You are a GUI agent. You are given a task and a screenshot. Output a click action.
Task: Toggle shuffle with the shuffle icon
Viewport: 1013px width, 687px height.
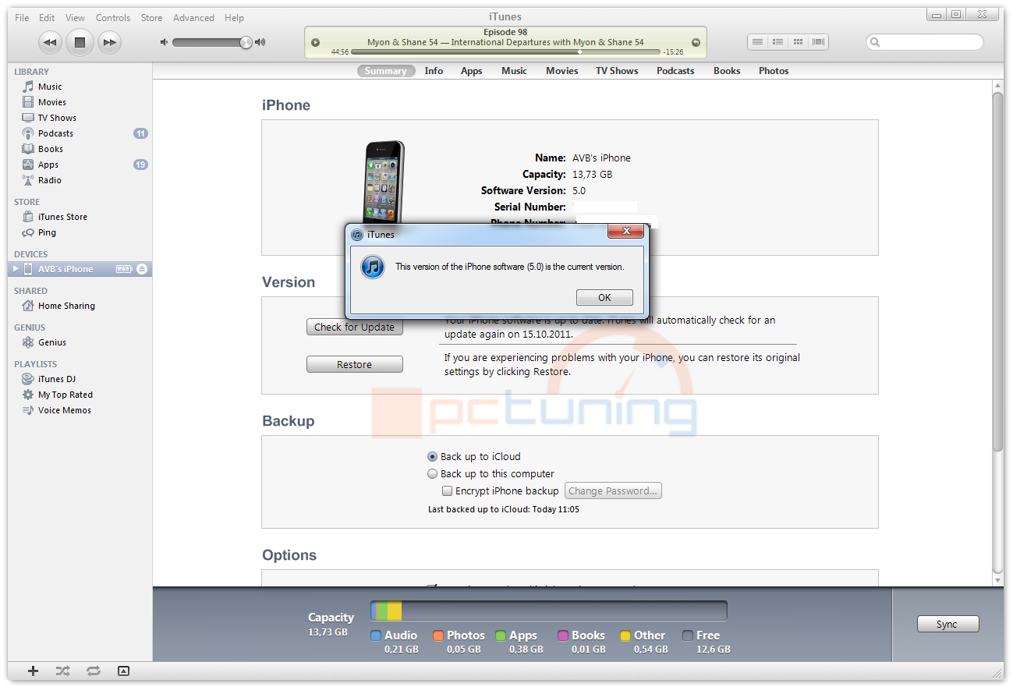[63, 671]
